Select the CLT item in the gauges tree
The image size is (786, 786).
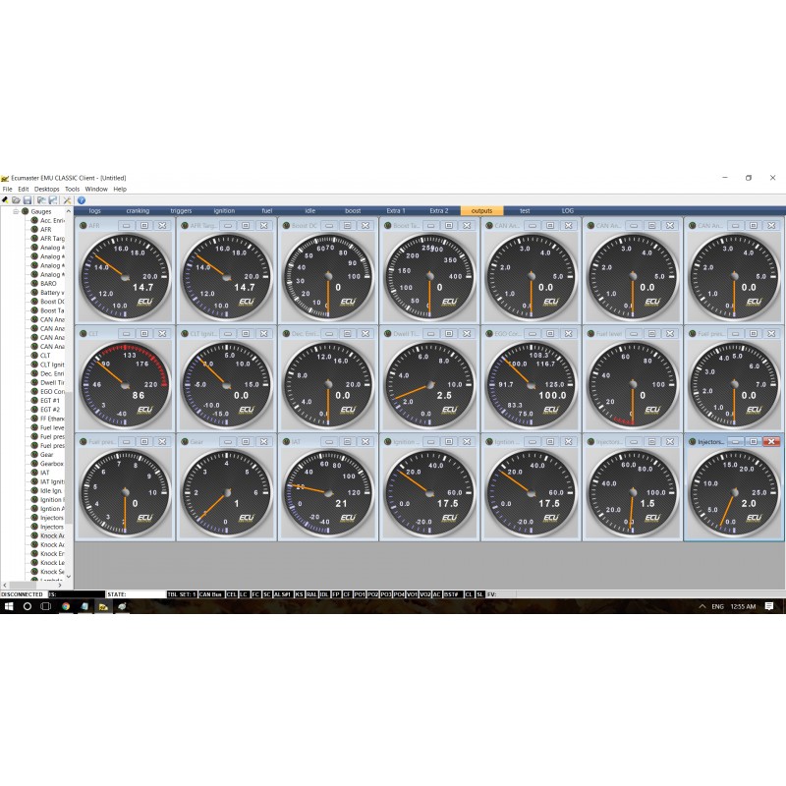point(45,356)
